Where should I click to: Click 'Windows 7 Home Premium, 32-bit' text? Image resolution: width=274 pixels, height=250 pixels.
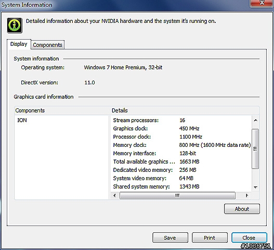point(123,68)
